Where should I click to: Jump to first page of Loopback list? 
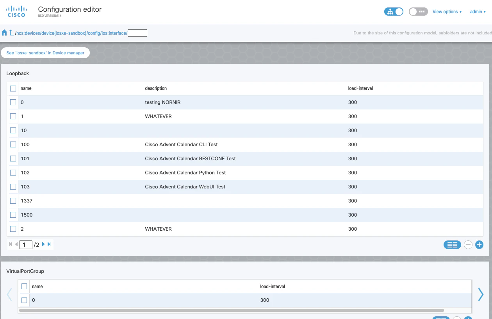pyautogui.click(x=11, y=244)
